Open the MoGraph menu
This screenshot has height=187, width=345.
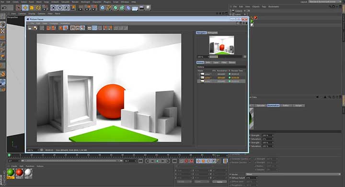pos(85,2)
